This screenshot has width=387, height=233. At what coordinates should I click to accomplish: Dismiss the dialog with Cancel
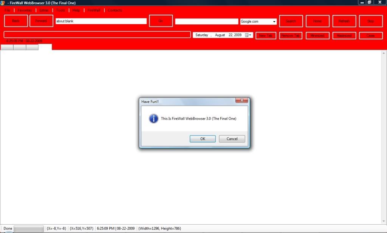(x=232, y=139)
